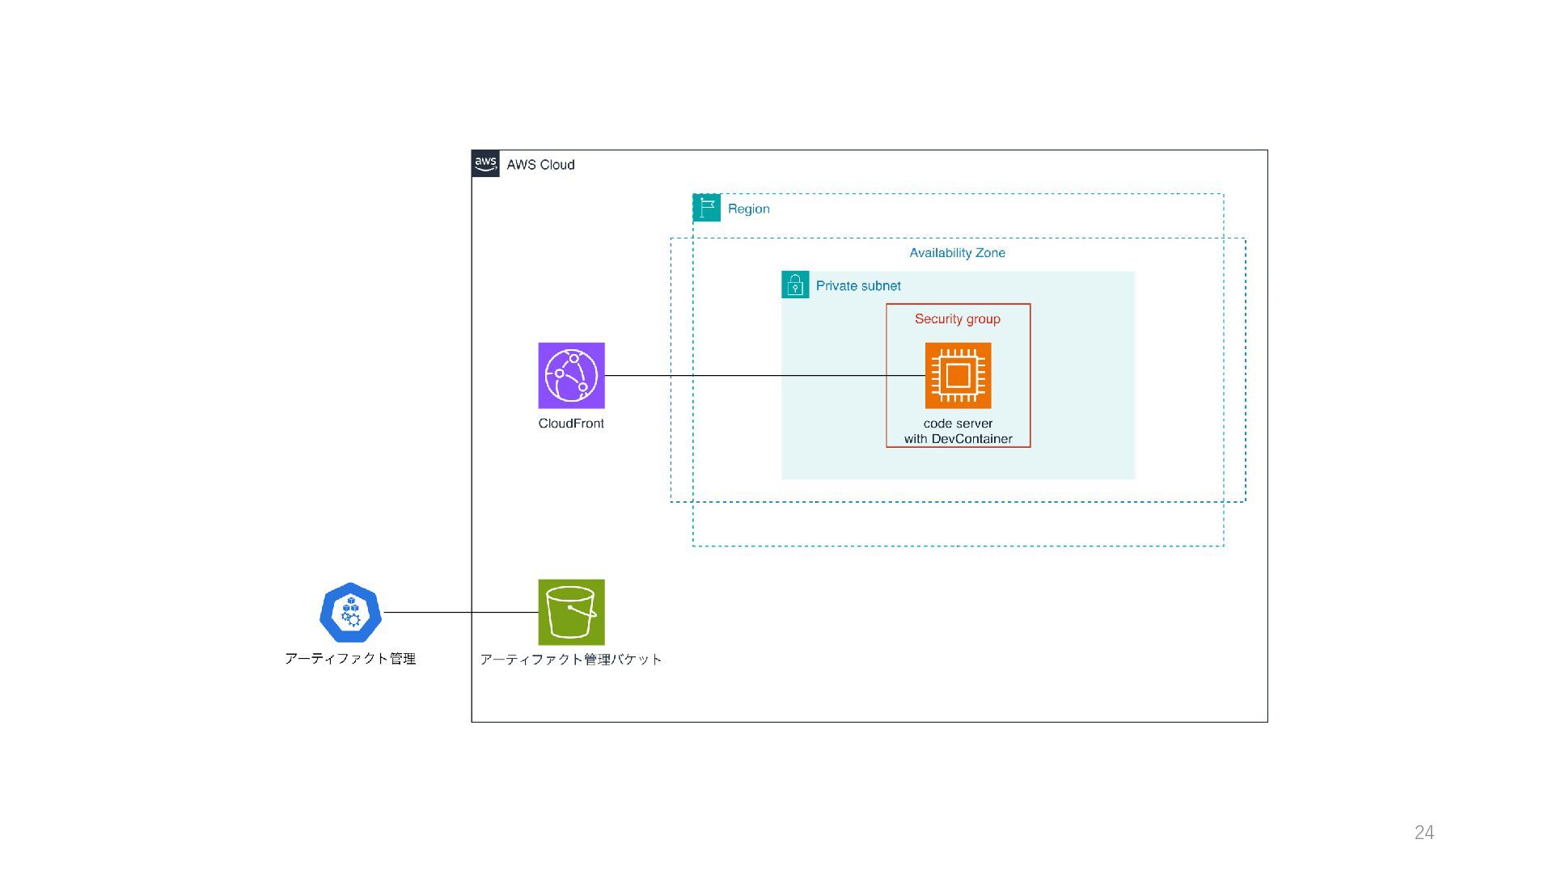Select the Private subnet label text
This screenshot has height=873, width=1553.
(858, 286)
